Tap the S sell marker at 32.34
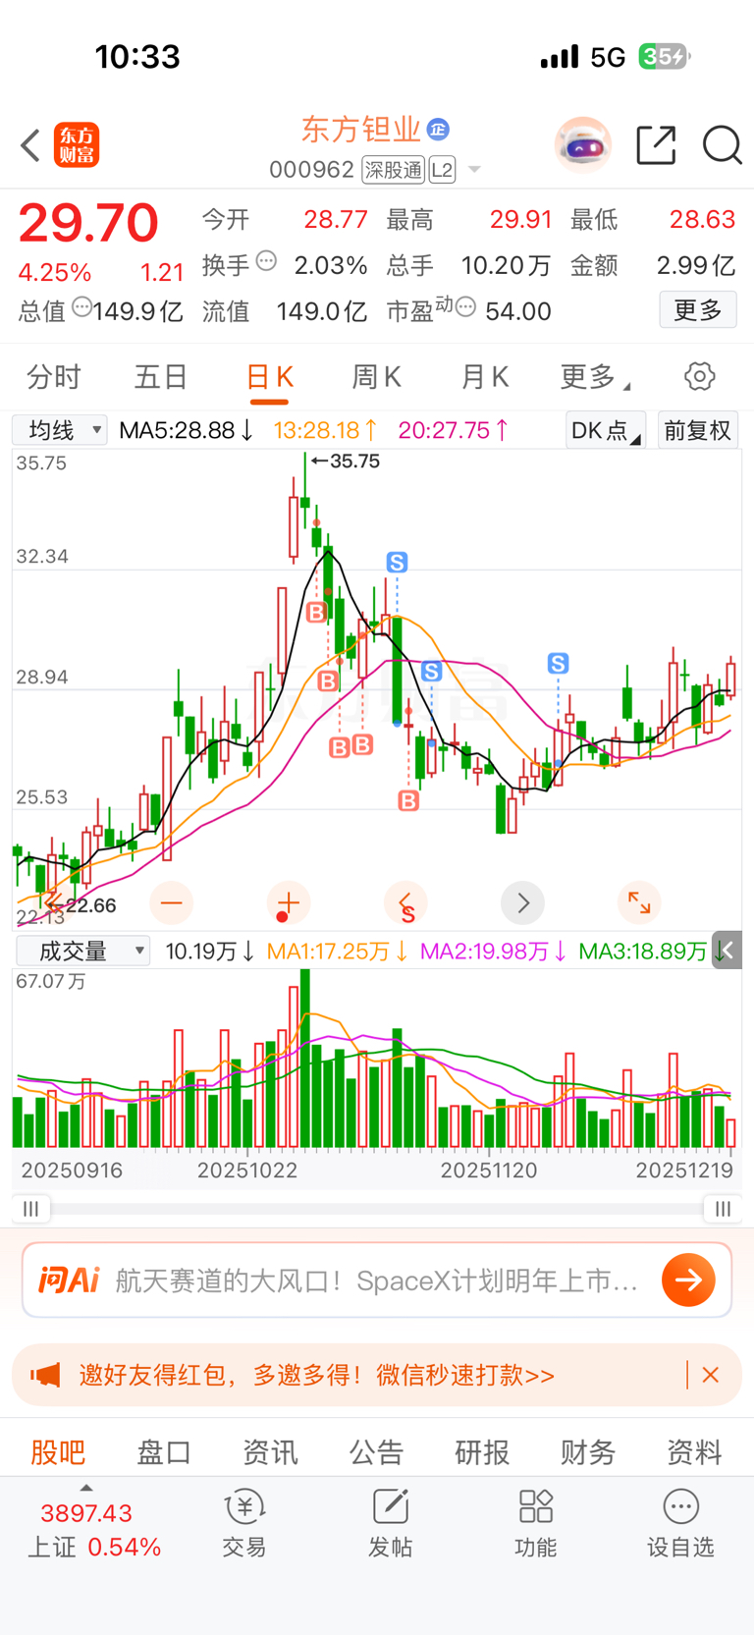 397,563
